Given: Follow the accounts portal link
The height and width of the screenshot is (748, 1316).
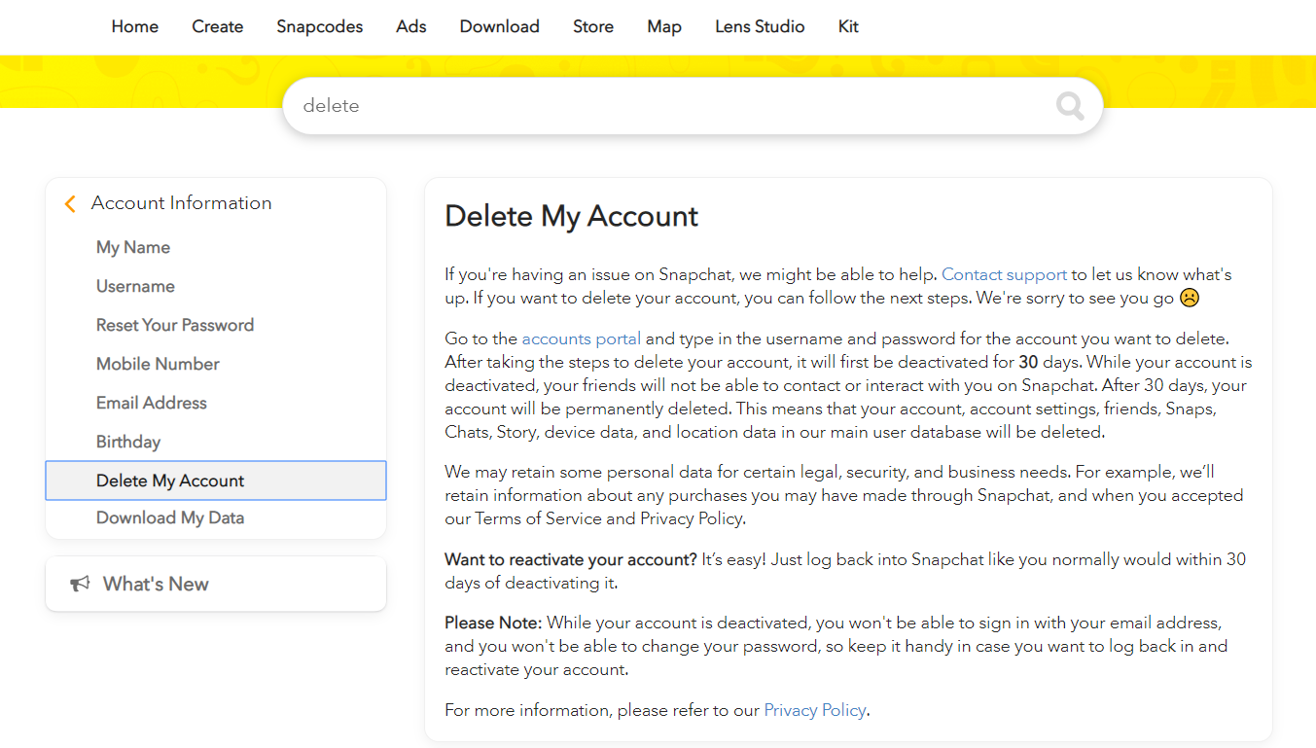Looking at the screenshot, I should click(581, 338).
